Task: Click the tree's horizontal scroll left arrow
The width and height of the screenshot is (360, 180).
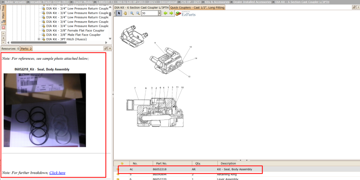Action: pyautogui.click(x=9, y=42)
